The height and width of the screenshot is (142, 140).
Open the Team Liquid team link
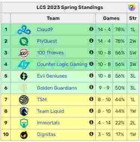click(50, 111)
